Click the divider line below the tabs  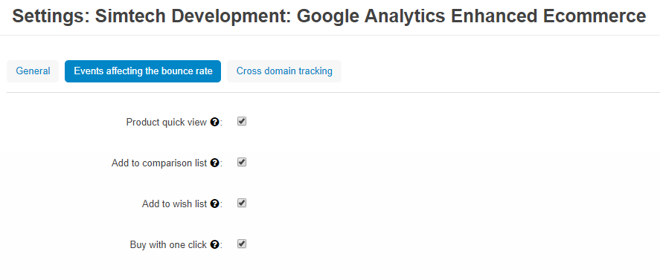[333, 93]
